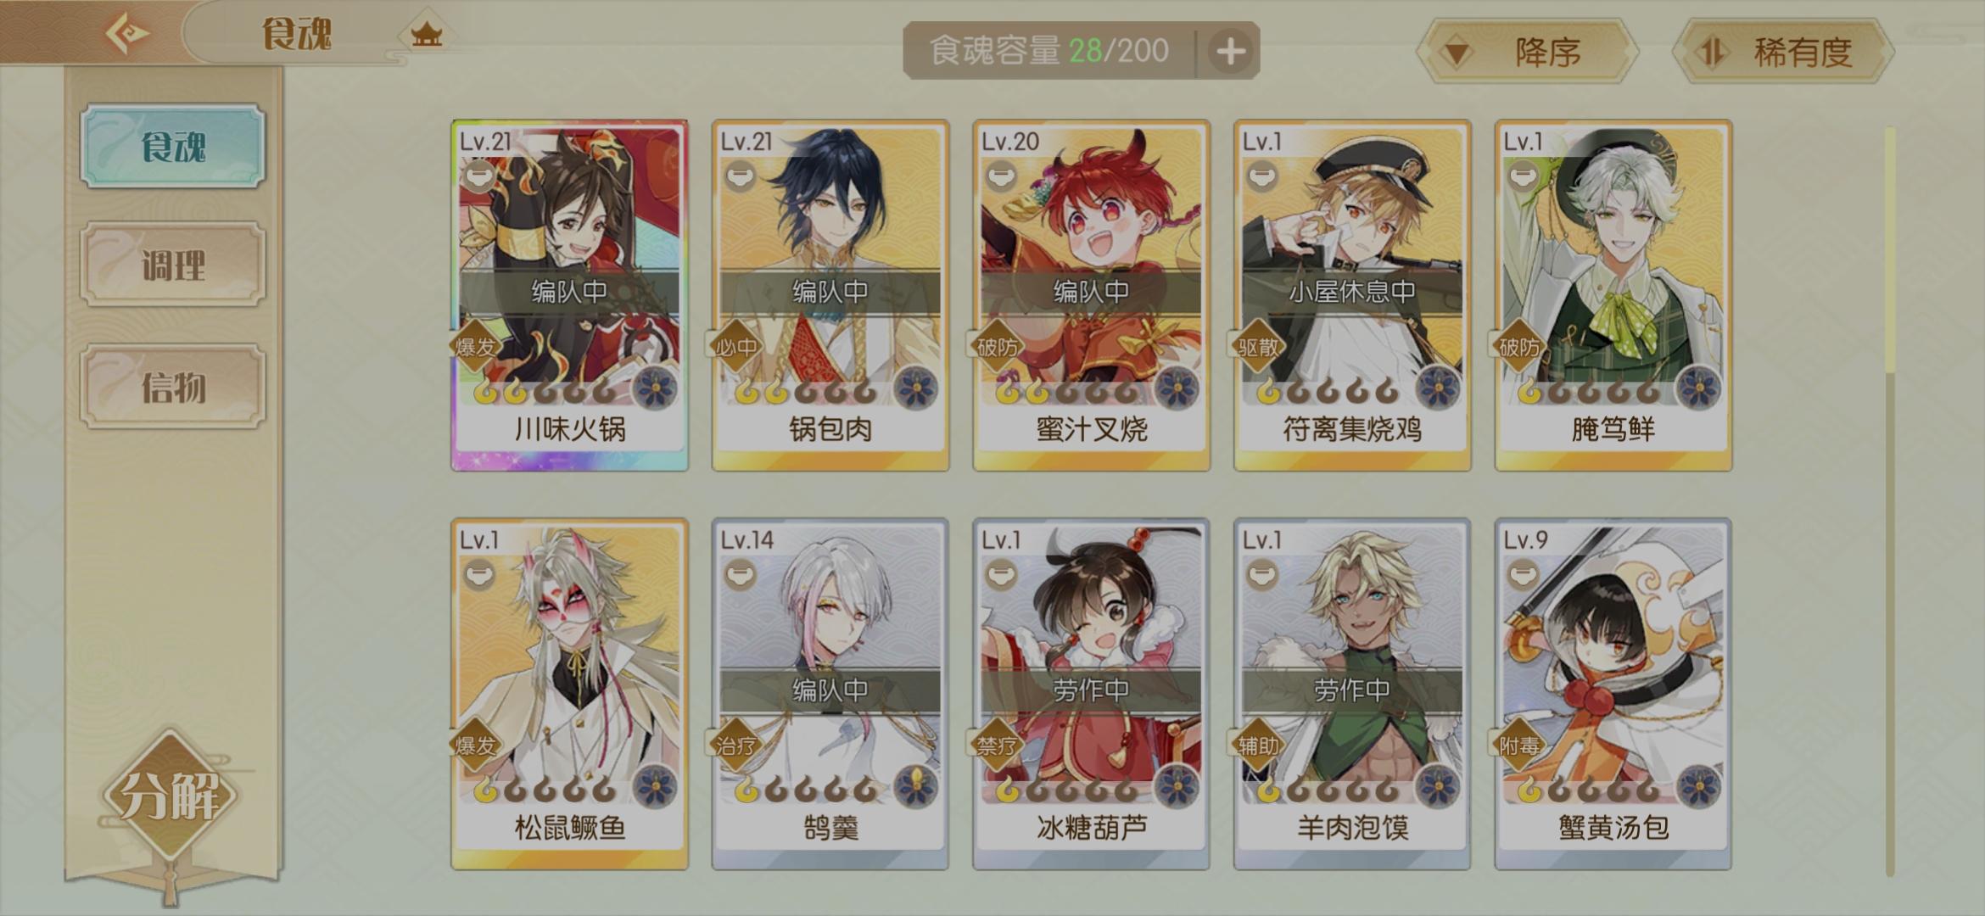Toggle the bowl marker on 羊肉泡馍
This screenshot has width=1985, height=916.
[x=1262, y=575]
